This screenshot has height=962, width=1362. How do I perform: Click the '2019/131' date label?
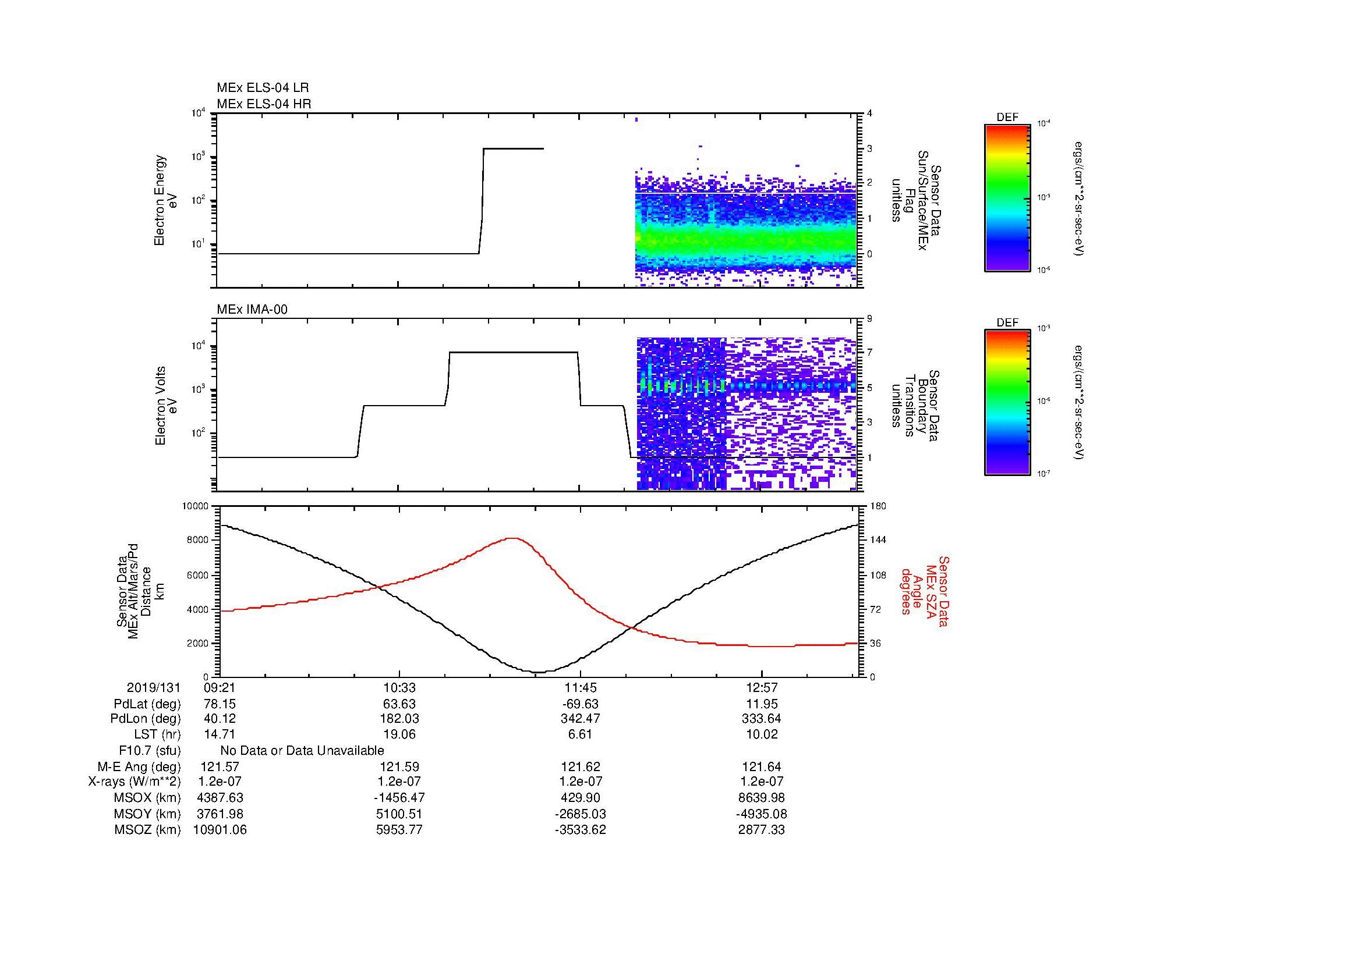pos(154,688)
